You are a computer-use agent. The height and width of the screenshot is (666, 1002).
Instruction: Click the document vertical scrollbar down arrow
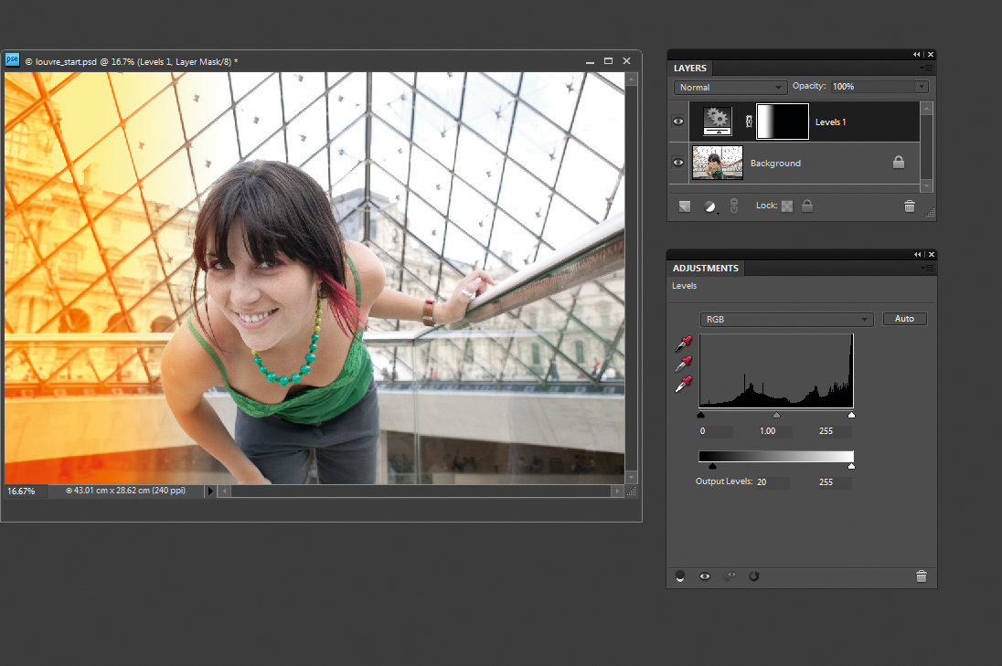coord(632,477)
